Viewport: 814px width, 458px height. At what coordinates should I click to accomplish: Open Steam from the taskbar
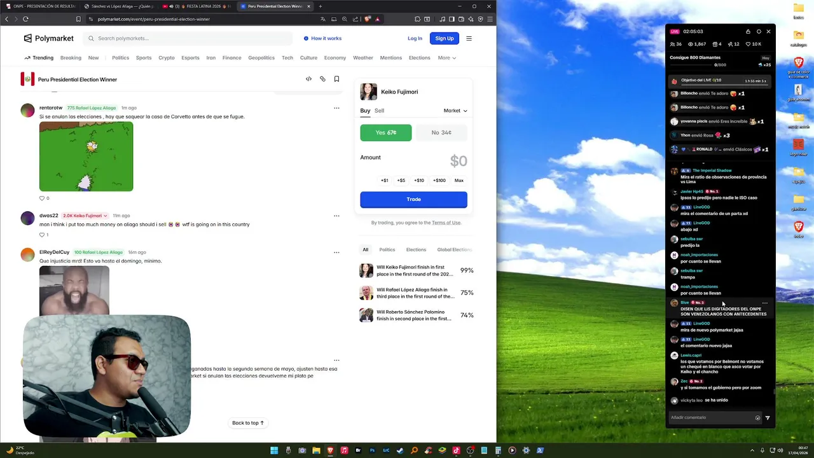(400, 450)
